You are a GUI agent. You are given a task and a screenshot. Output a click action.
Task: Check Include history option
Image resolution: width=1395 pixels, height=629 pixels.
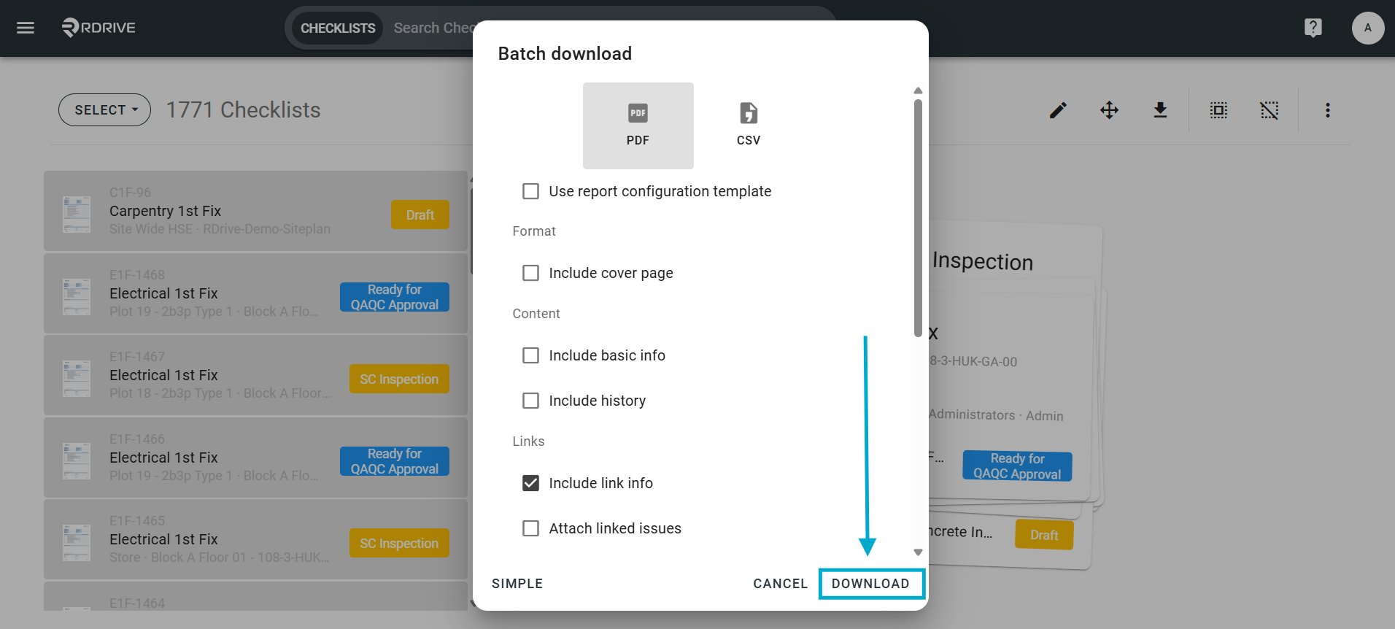530,401
